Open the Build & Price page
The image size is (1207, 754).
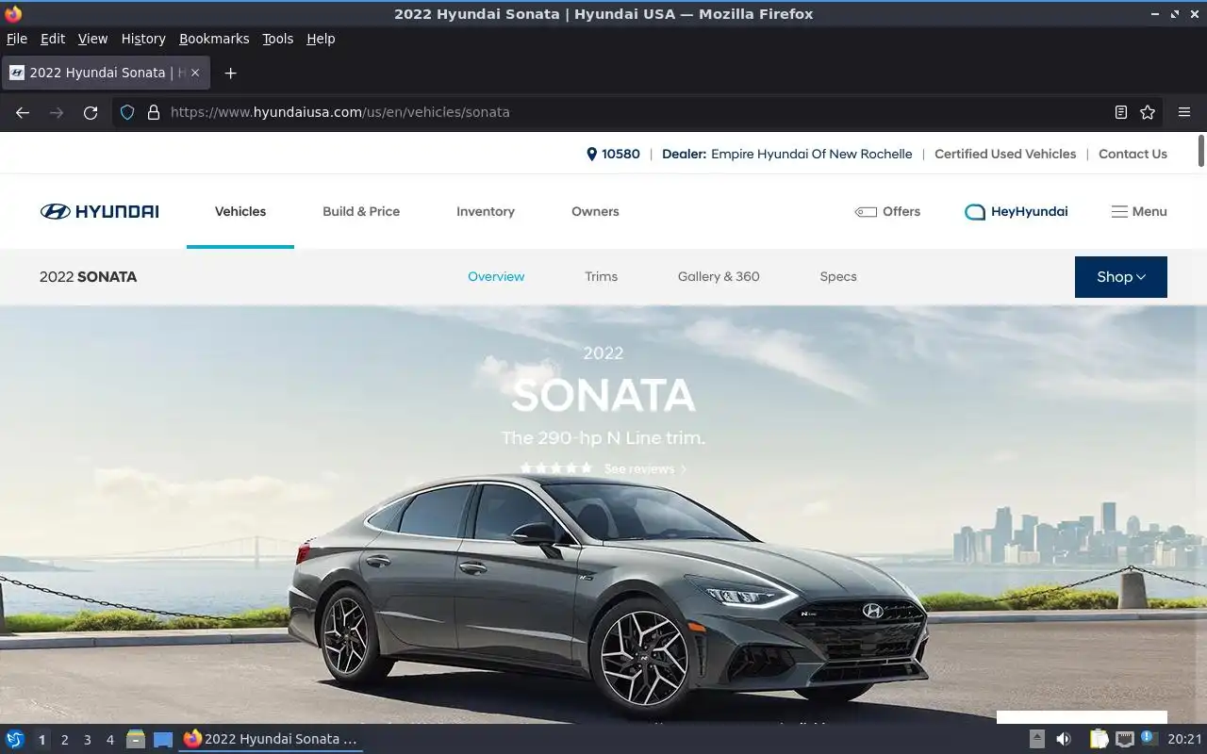pyautogui.click(x=361, y=211)
